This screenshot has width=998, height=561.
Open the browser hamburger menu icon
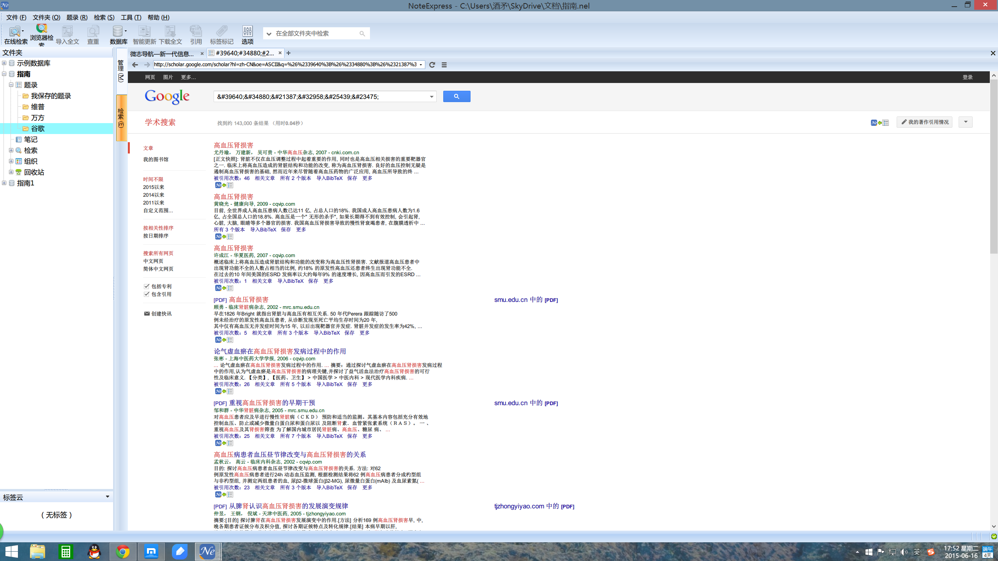coord(444,65)
